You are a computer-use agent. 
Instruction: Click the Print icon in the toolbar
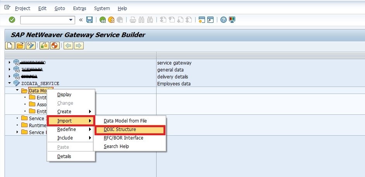tap(133, 20)
